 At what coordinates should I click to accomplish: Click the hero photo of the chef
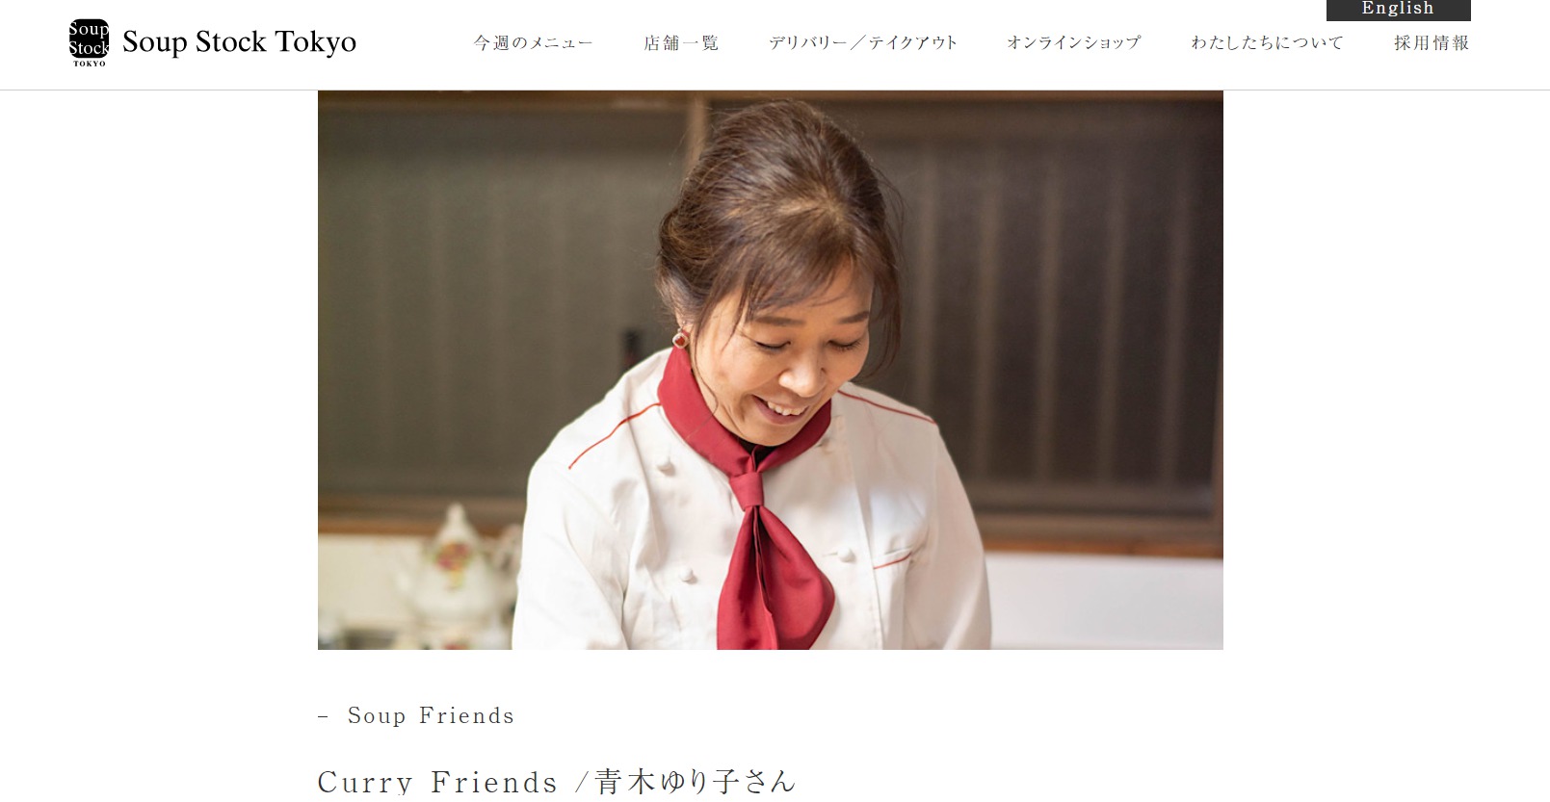click(770, 370)
